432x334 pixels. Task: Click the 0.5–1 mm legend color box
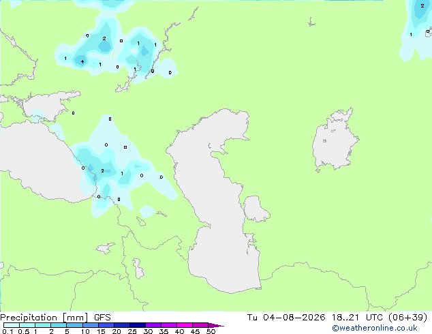(x=27, y=325)
